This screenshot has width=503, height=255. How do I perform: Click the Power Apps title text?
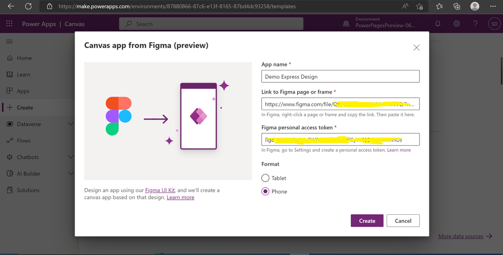39,24
